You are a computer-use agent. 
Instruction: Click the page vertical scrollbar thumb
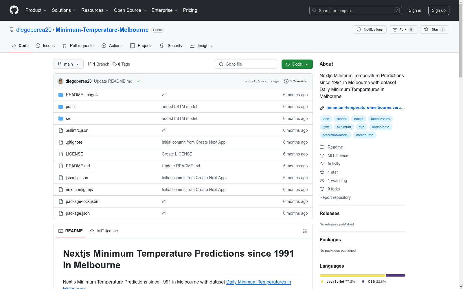[x=461, y=40]
